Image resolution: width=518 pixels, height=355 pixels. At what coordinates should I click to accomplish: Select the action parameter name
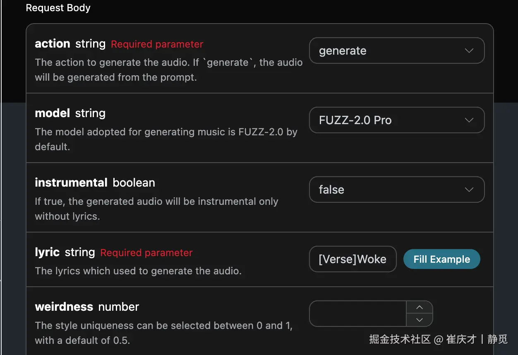tap(53, 44)
